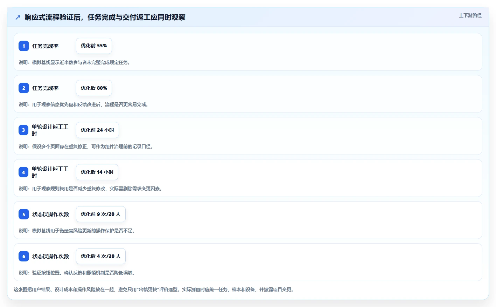Click the note about 信息优先级和反馈改进
Viewport: 496px width, 307px height.
tap(83, 104)
